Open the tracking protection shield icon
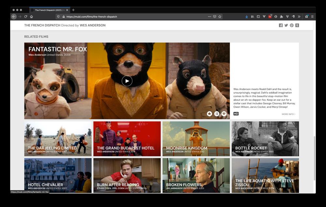Image resolution: width=326 pixels, height=207 pixels. (x=58, y=17)
